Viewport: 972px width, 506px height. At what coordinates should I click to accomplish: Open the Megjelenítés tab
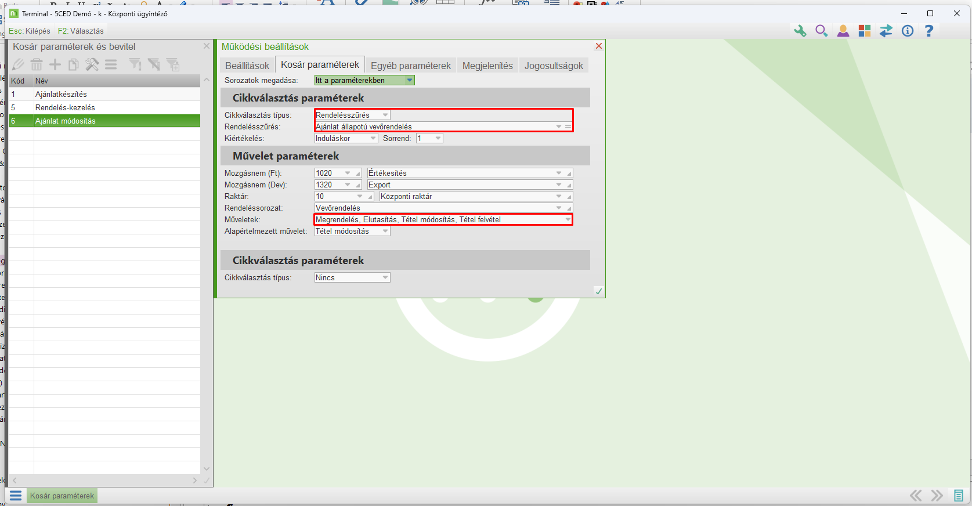487,66
